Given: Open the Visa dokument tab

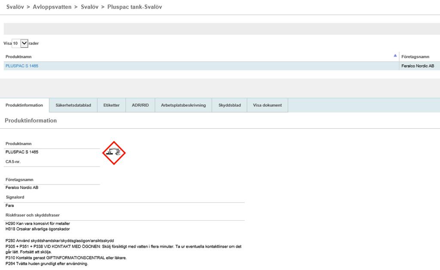Looking at the screenshot, I should (267, 105).
